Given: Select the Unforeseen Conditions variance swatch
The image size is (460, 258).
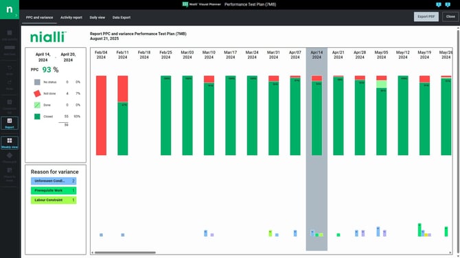Looking at the screenshot, I should click(54, 181).
